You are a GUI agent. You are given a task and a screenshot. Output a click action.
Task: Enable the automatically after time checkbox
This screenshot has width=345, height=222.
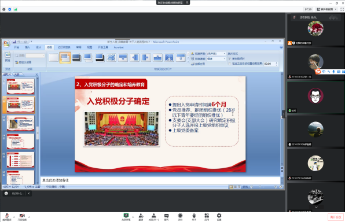coord(230,64)
